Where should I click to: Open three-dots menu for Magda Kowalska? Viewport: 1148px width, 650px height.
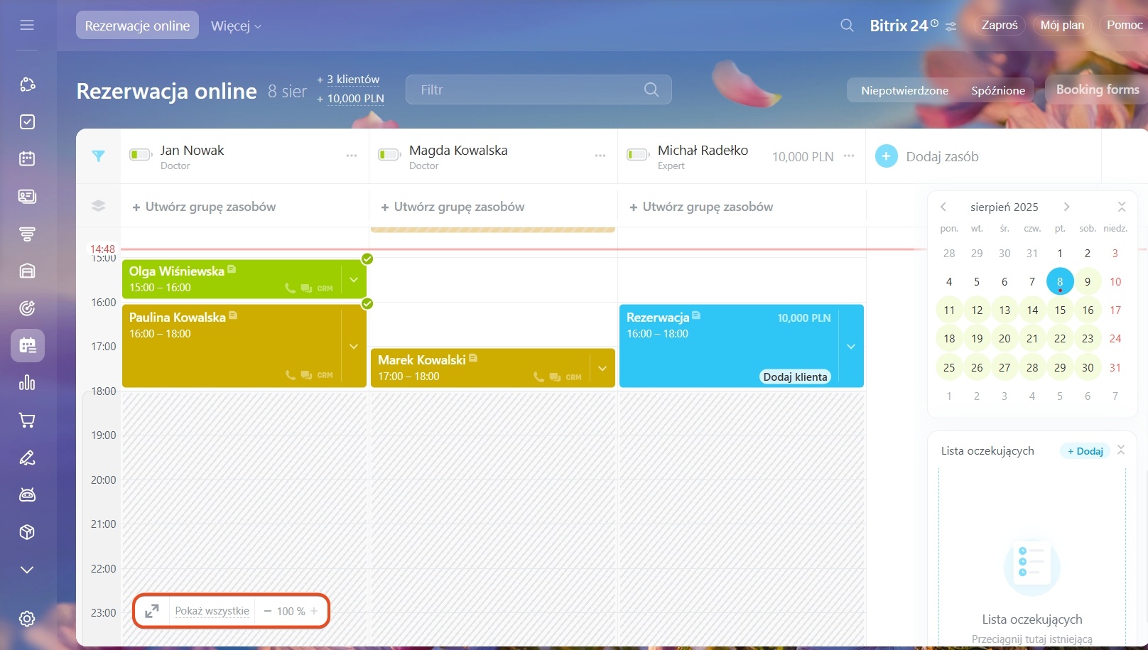click(600, 156)
